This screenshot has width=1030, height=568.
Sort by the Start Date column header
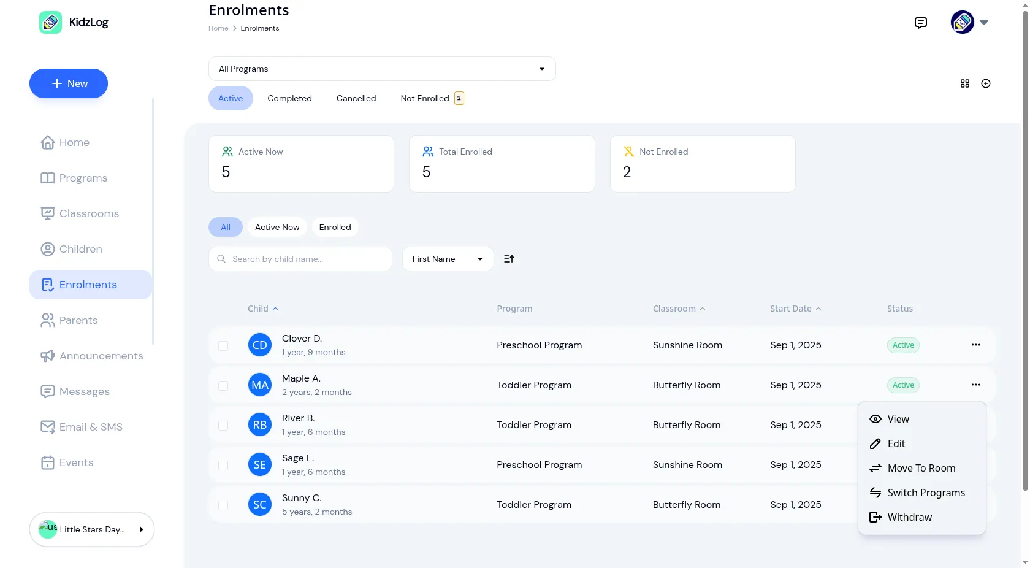click(795, 309)
